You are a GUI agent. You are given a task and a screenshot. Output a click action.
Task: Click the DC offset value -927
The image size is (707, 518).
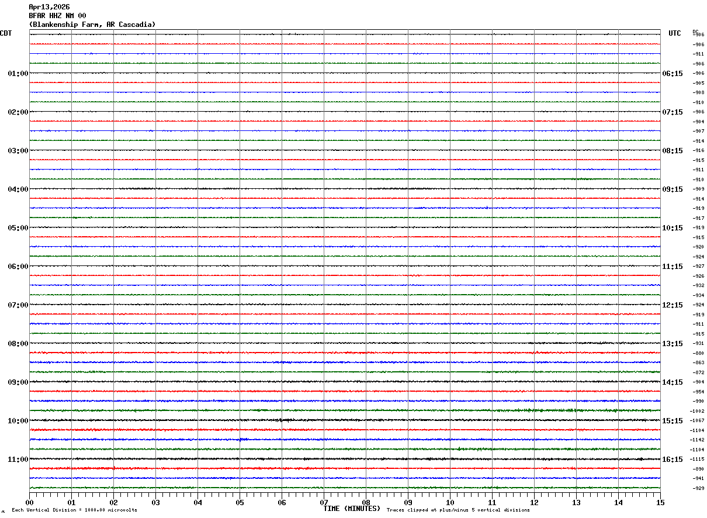(698, 266)
